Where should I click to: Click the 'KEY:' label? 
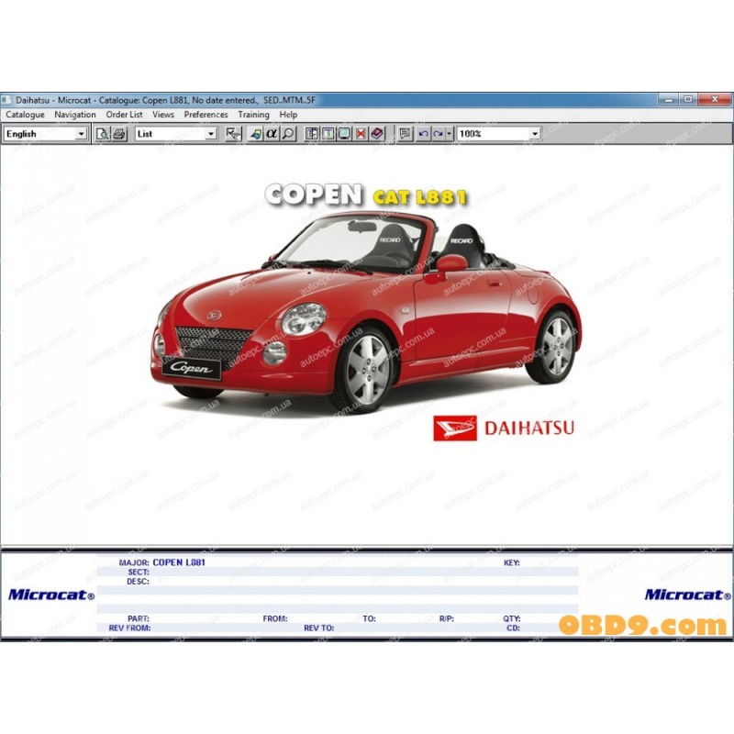tap(512, 562)
